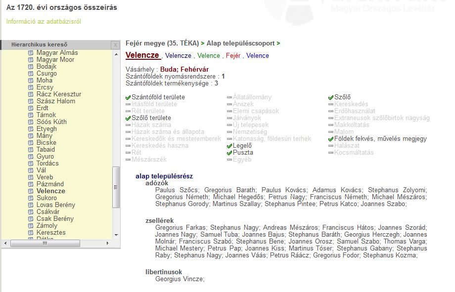The width and height of the screenshot is (455, 292).
Task: Toggle the Legelő checkmark item
Action: point(229,146)
